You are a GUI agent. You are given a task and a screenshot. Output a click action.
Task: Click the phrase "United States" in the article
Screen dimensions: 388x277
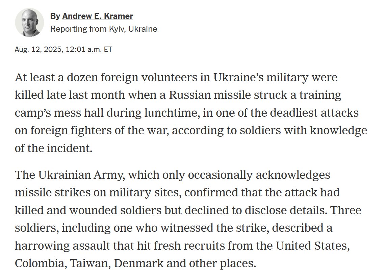click(x=313, y=246)
